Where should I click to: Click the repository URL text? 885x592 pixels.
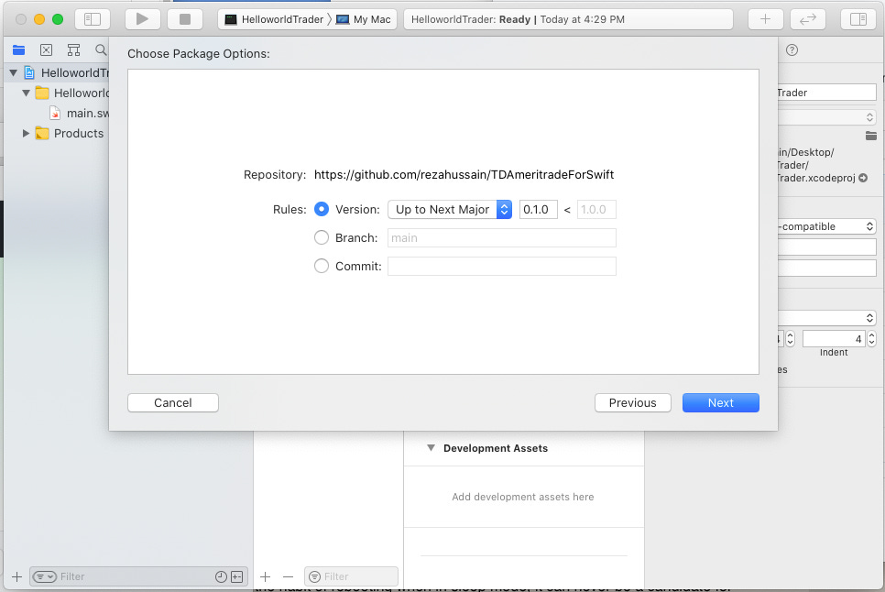(464, 175)
